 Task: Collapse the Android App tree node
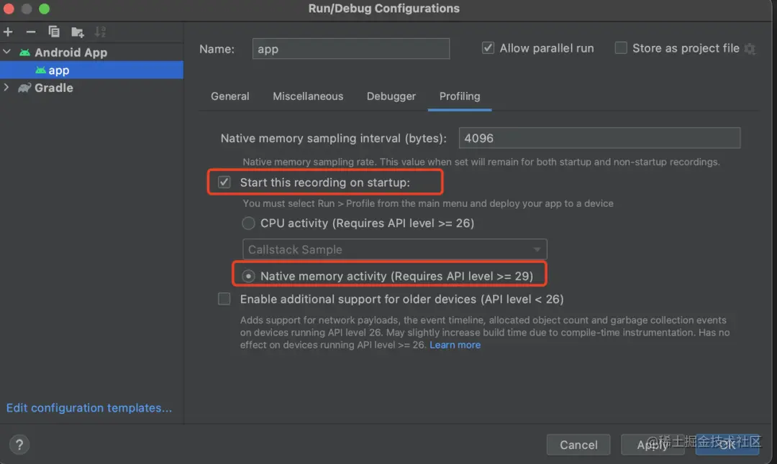[7, 52]
